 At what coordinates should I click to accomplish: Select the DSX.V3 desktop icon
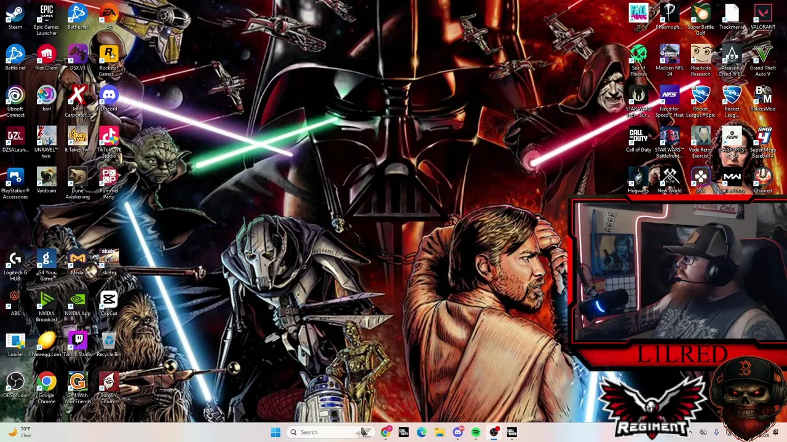[77, 58]
